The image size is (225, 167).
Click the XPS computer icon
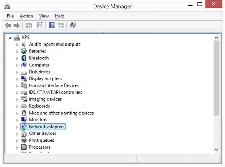17,37
